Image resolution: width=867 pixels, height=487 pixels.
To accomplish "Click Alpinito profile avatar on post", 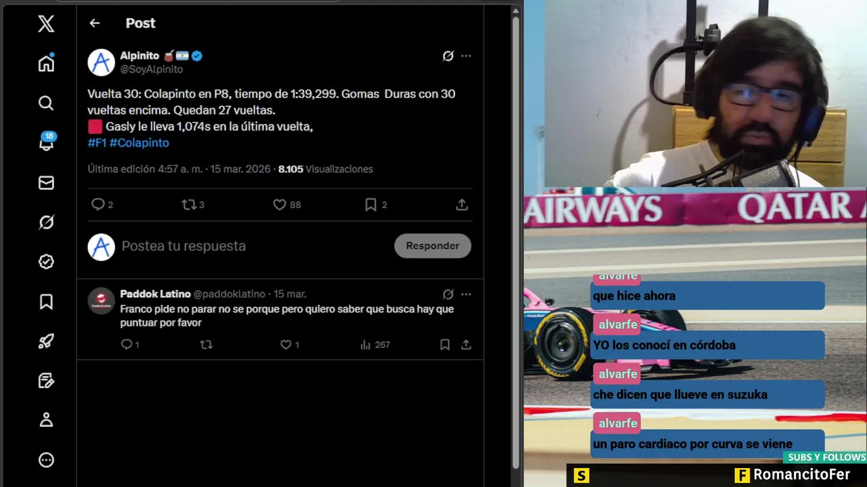I will 101,62.
